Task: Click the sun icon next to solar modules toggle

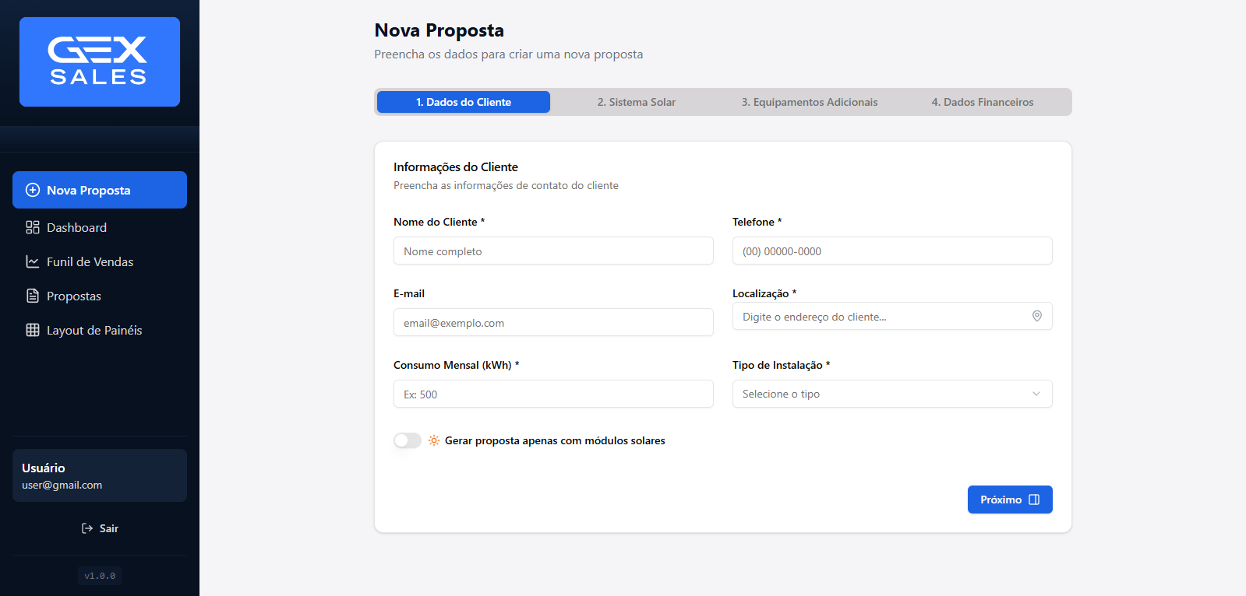Action: 434,440
